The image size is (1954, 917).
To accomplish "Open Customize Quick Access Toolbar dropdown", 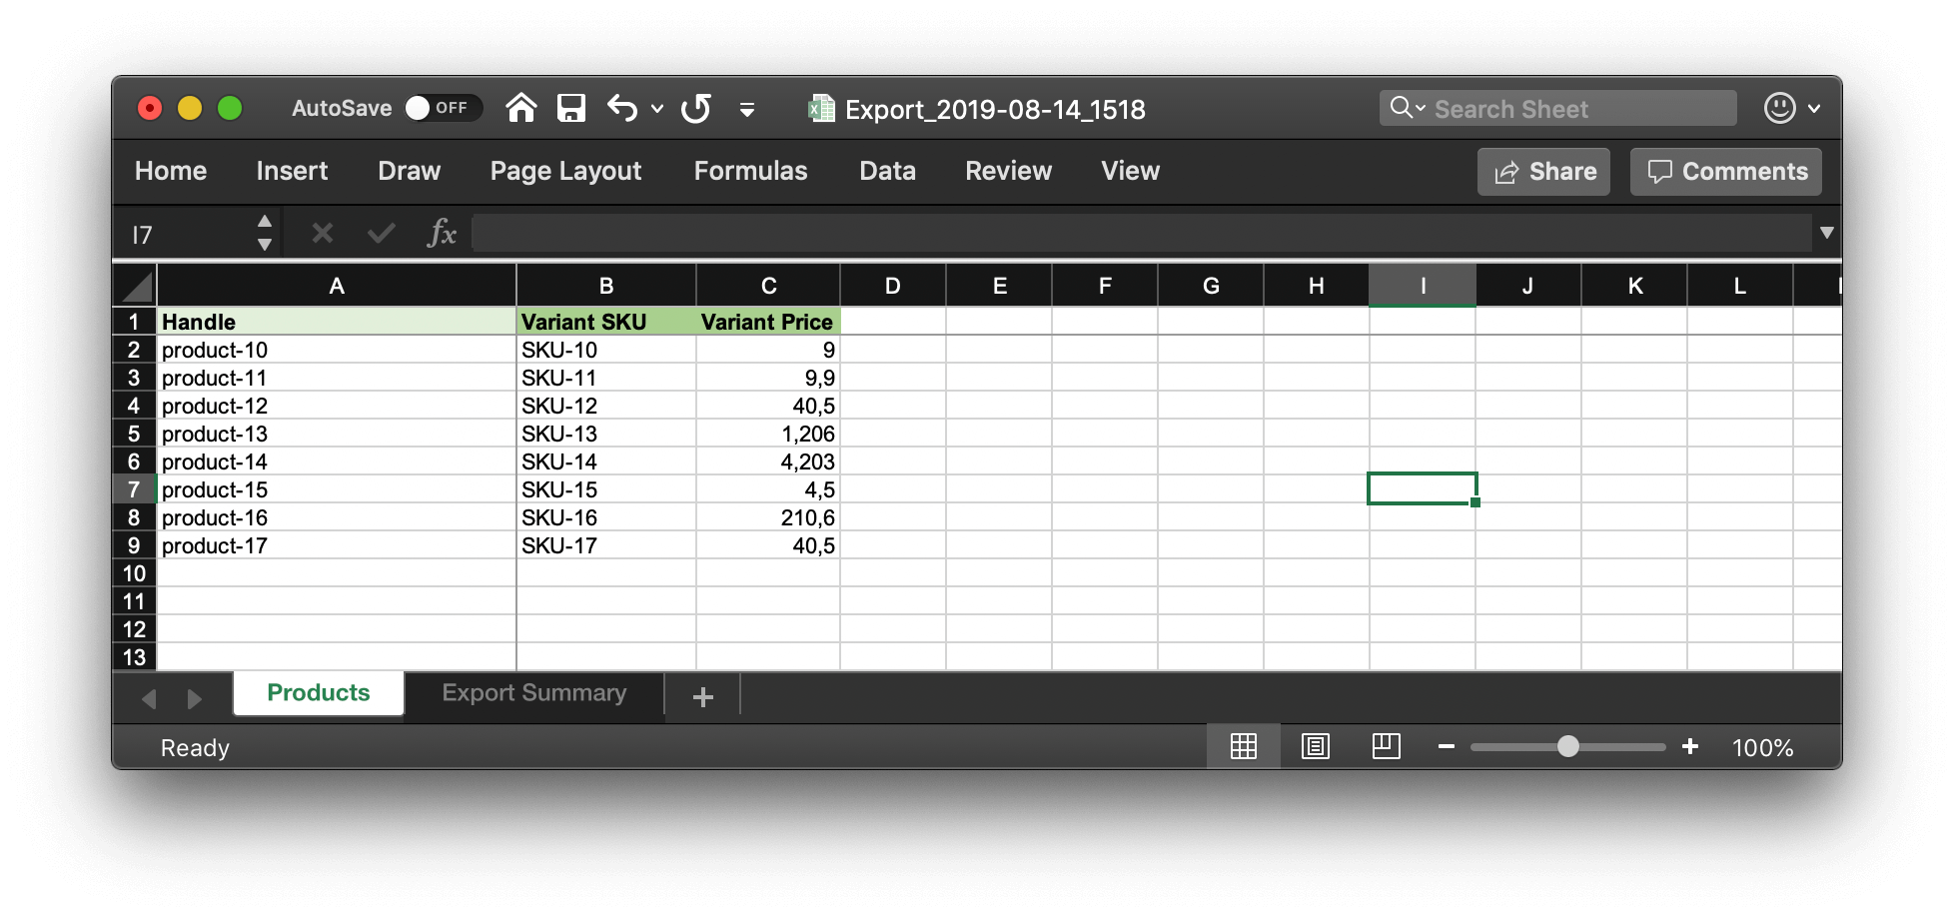I will pos(746,109).
